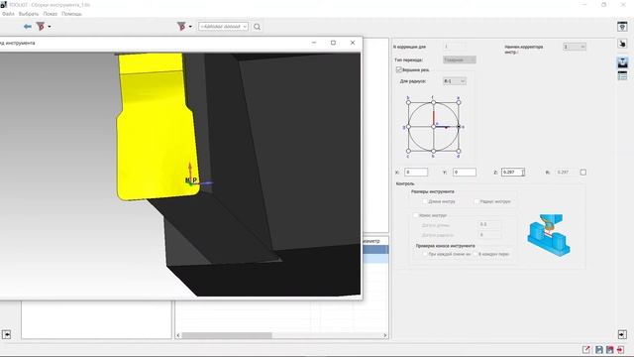Open the tool corrector number dropdown at top right
Viewport: 634px width, 357px height.
[575, 47]
